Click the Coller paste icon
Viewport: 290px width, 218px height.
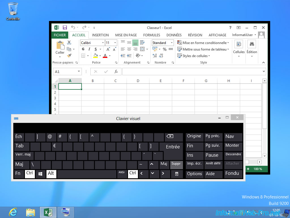point(60,46)
